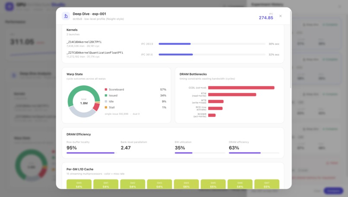Click the DRAM efficiency 63% value
This screenshot has width=348, height=197.
coord(234,148)
